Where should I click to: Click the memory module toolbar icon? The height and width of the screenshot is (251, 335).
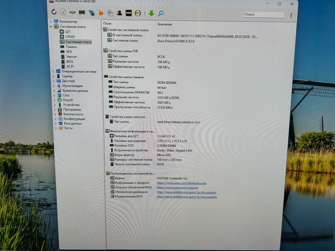82,13
